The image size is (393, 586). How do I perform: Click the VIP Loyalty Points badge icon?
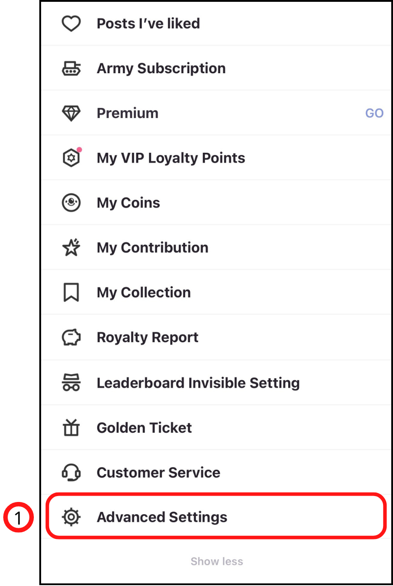(x=71, y=158)
